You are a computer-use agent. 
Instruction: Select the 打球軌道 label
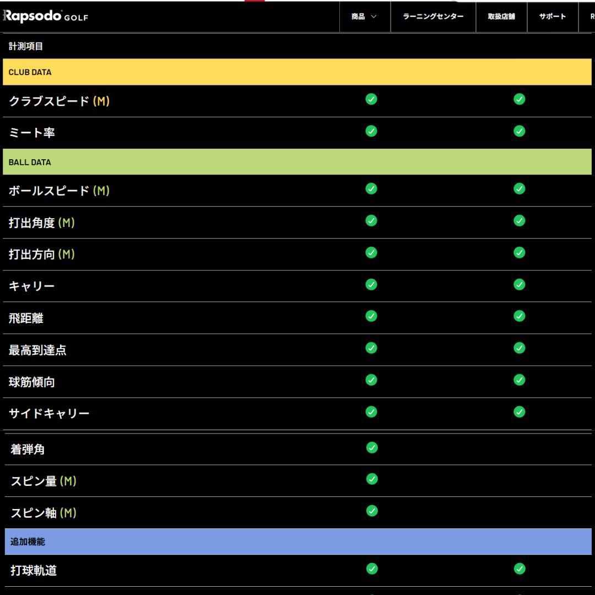click(x=34, y=570)
